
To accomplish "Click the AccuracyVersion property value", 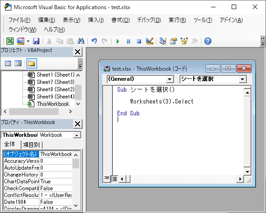I will 56,161.
